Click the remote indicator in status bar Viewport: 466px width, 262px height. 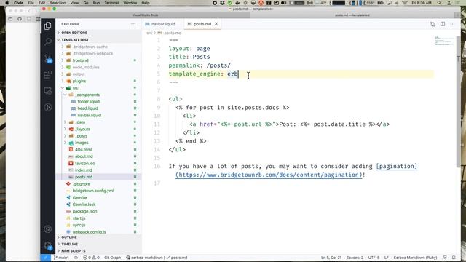click(45, 258)
